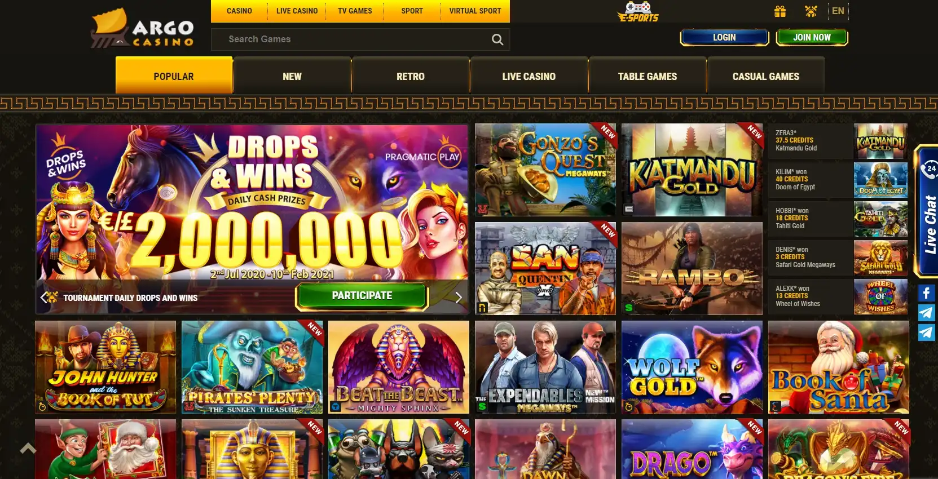938x479 pixels.
Task: Click the Login button
Action: pos(724,37)
